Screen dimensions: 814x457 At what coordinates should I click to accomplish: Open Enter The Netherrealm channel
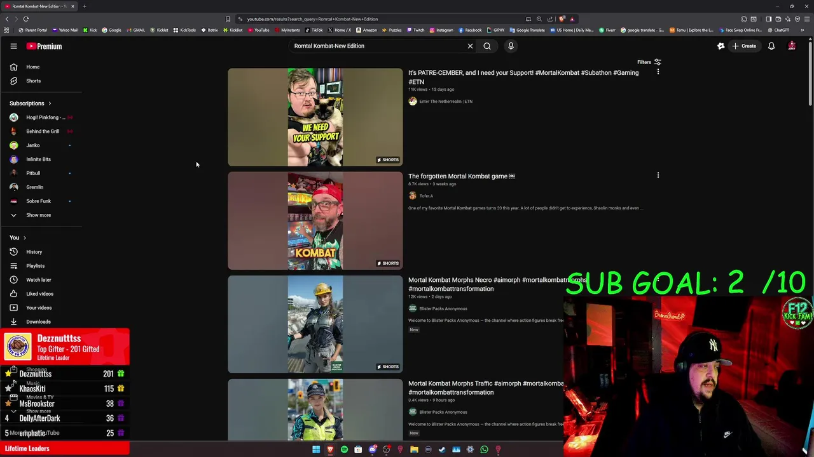(x=446, y=102)
